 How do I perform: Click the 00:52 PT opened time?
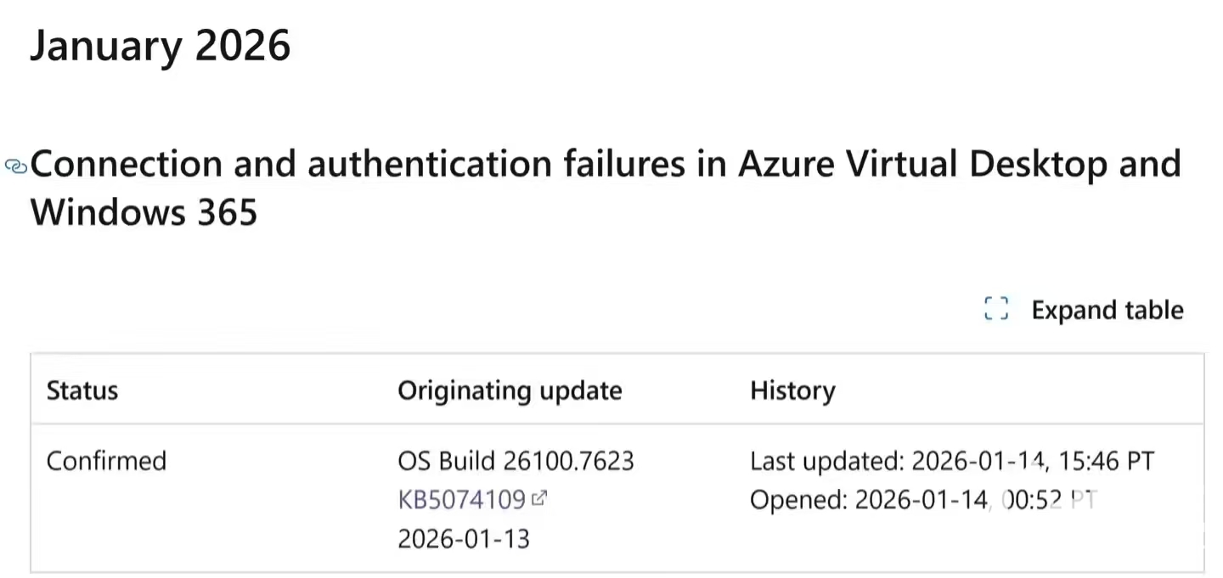(1050, 500)
